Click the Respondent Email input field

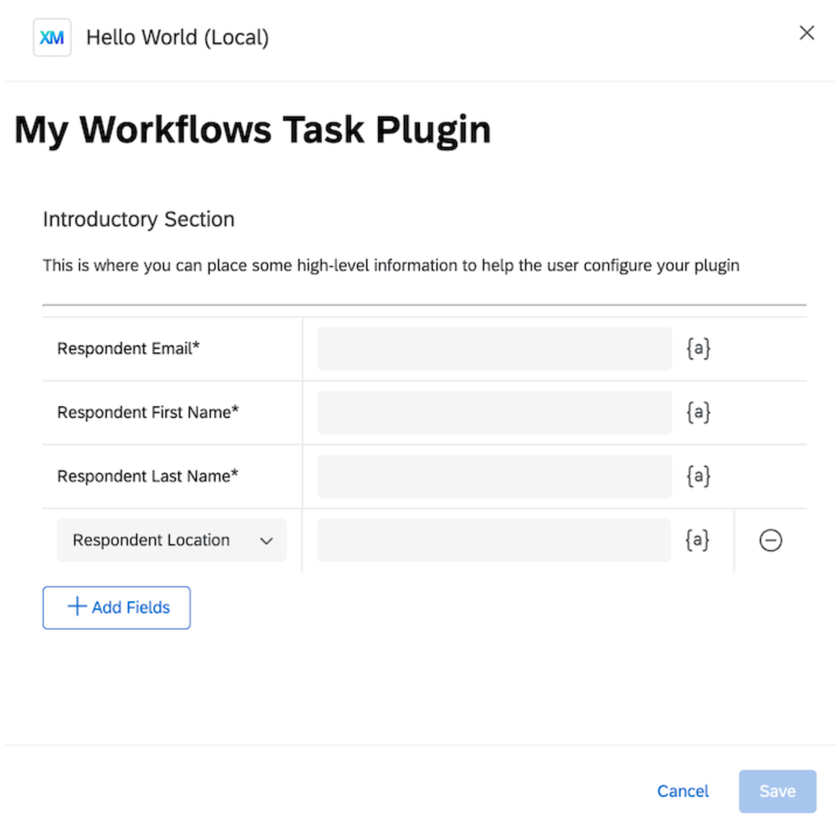[x=494, y=348]
